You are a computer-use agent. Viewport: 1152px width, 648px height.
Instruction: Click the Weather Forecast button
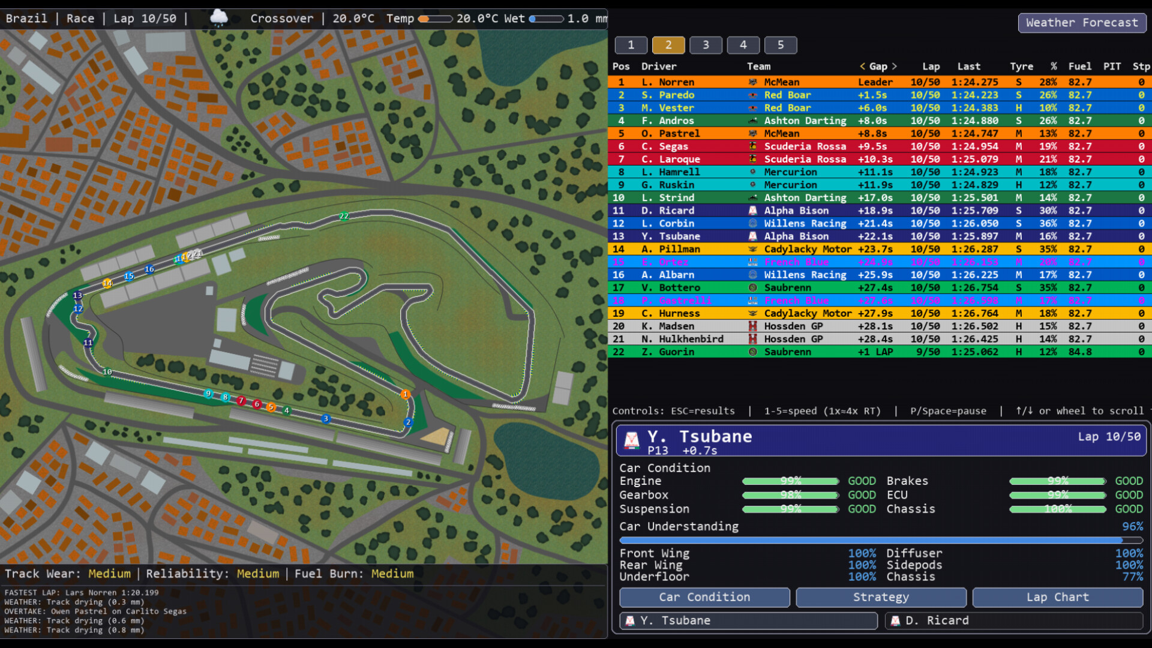pos(1082,23)
